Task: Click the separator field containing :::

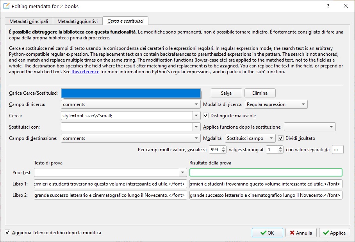Action: pos(337,150)
